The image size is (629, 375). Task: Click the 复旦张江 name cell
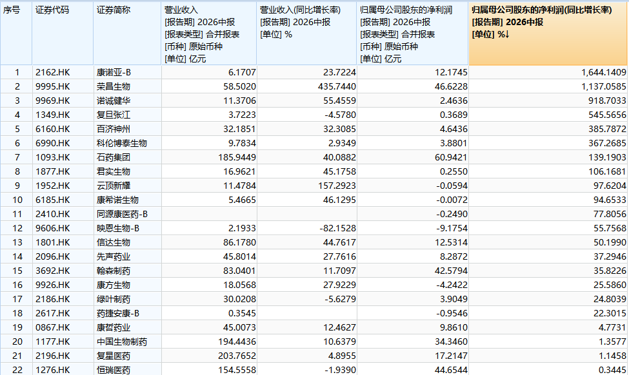click(114, 115)
